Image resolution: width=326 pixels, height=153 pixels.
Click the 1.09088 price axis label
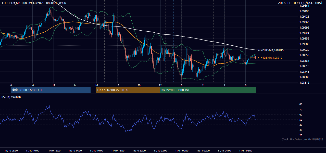[304, 44]
